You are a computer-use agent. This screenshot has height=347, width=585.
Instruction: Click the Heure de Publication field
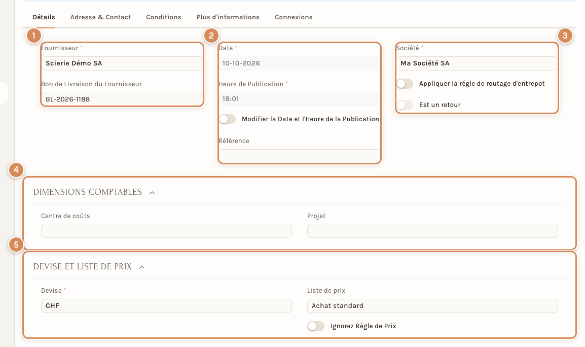coord(299,98)
